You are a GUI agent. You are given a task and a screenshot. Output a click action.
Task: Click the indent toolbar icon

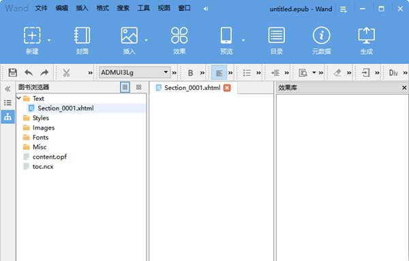pos(275,73)
